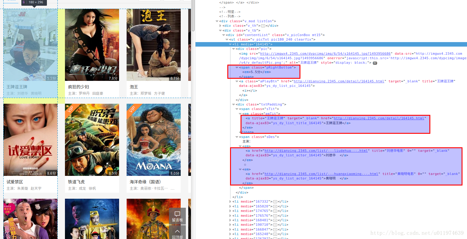This screenshot has width=467, height=239.
Task: Click the ellipsis of li media 176576
Action: (x=275, y=216)
